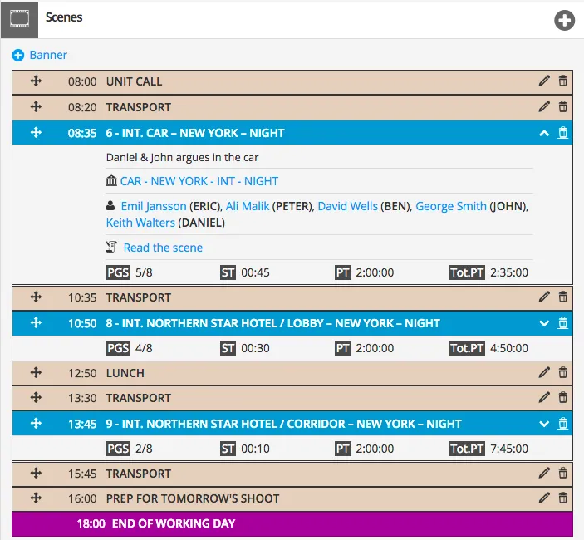Delete scene 9 HOTEL / CORRIDOR
Image resolution: width=584 pixels, height=540 pixels.
coord(562,424)
